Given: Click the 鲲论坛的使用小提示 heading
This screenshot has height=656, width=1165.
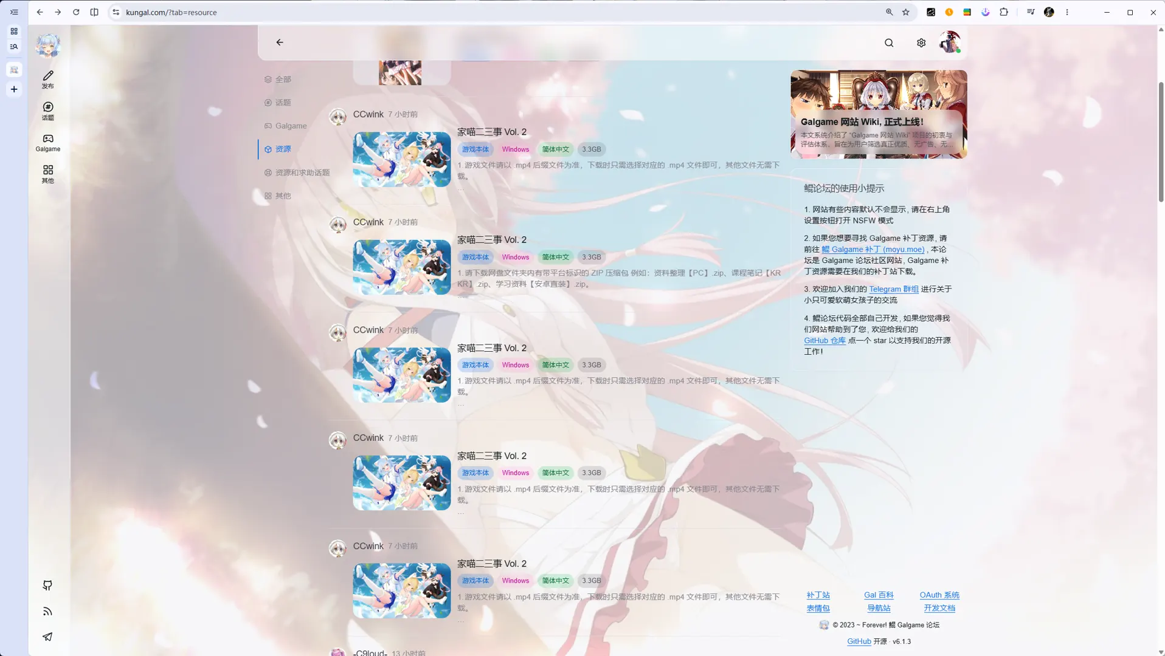Looking at the screenshot, I should point(844,189).
